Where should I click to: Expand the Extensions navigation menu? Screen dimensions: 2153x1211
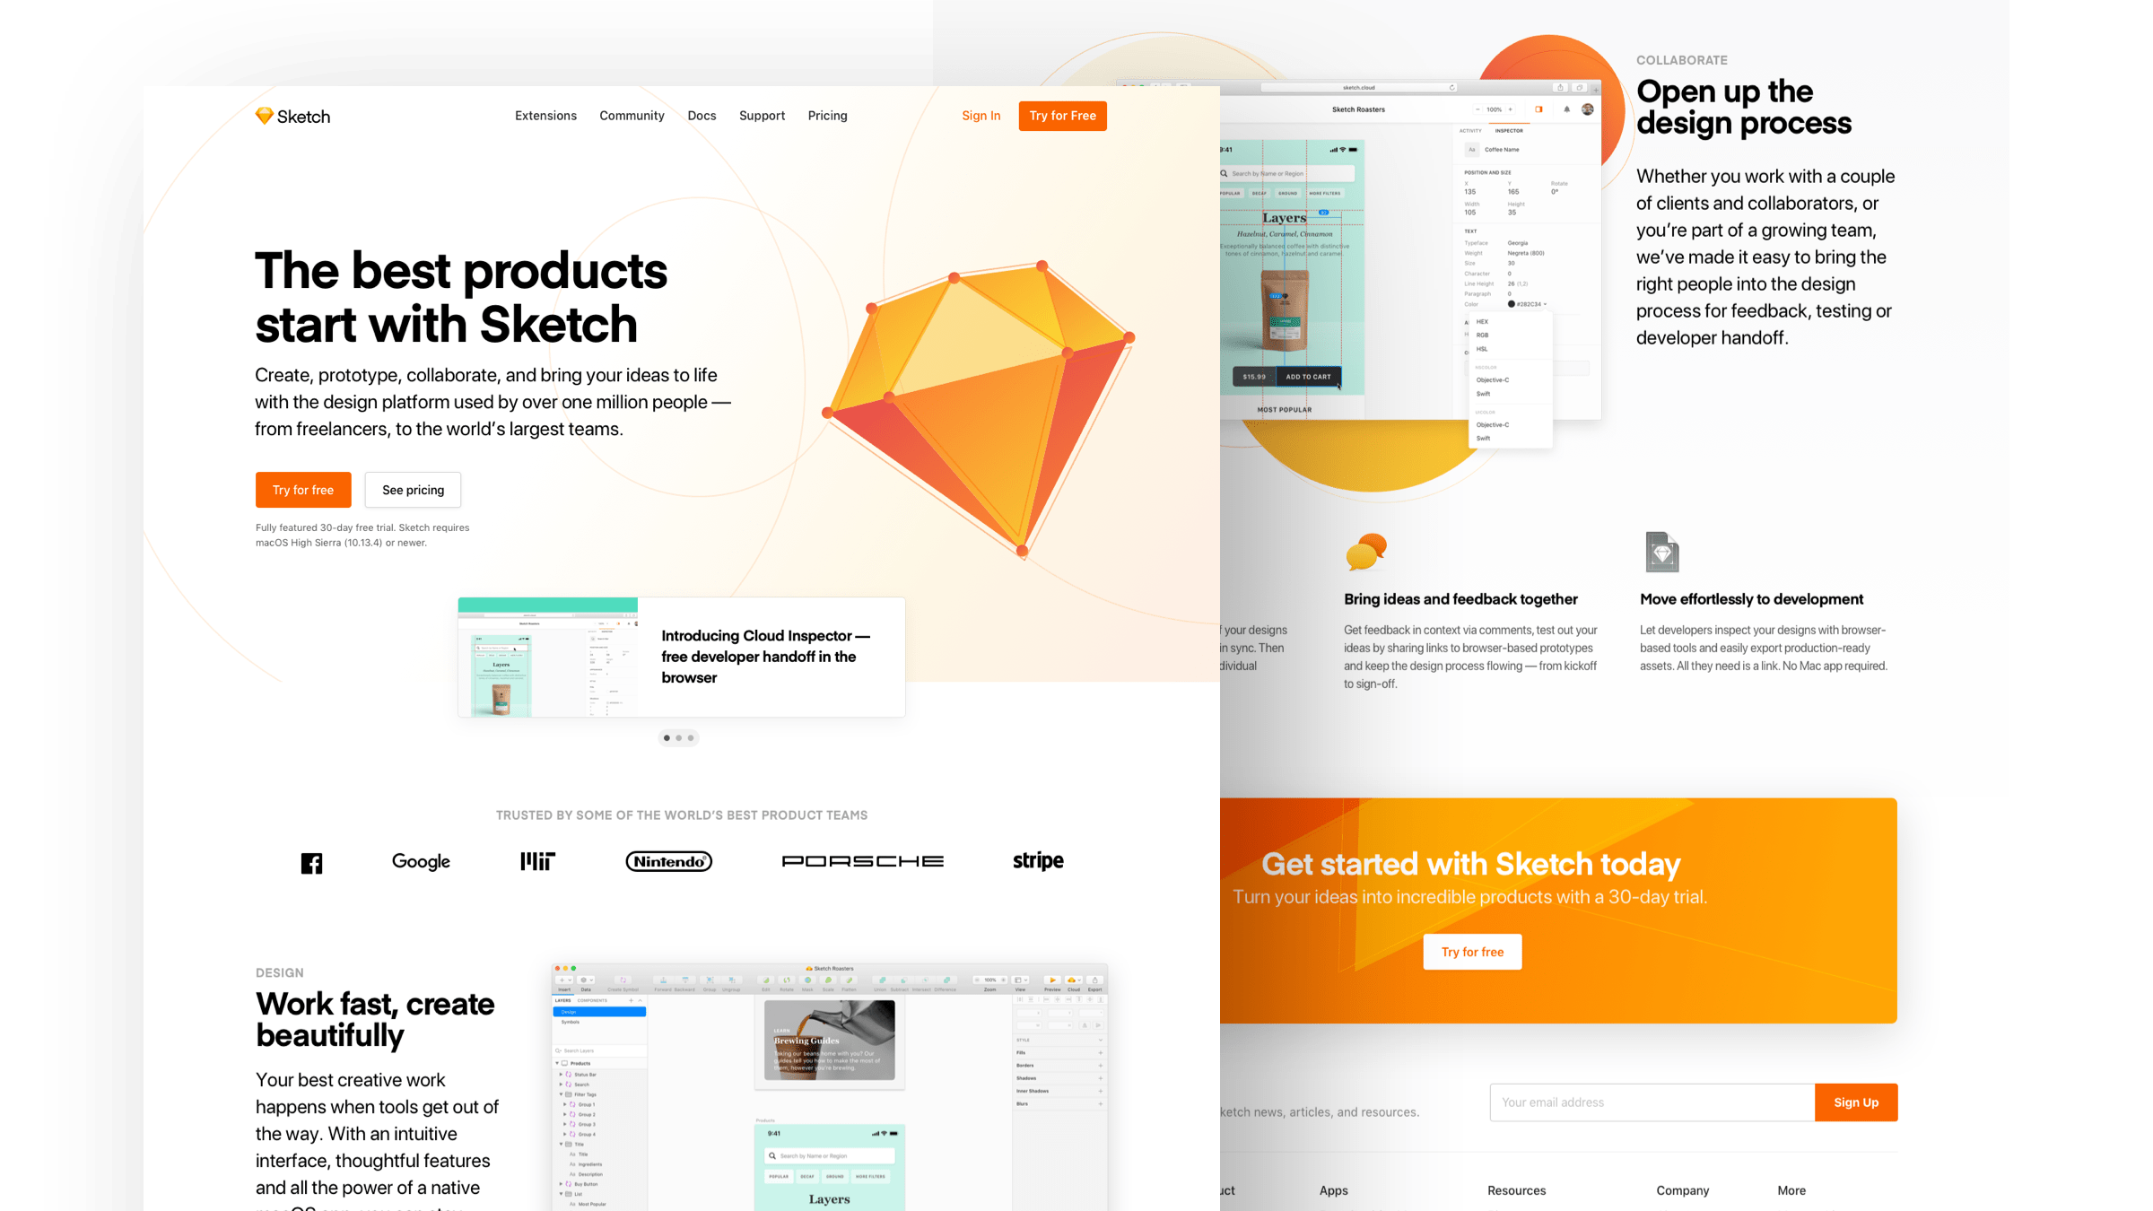coord(545,116)
